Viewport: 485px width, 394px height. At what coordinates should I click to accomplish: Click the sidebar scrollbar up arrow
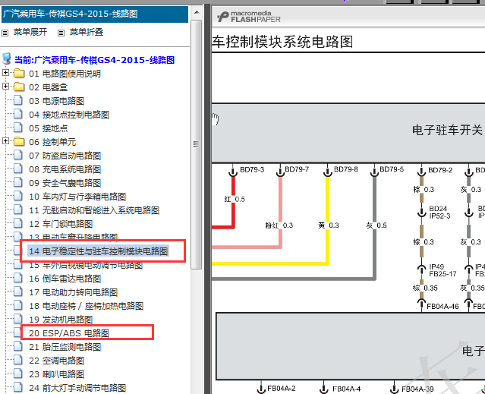(197, 13)
